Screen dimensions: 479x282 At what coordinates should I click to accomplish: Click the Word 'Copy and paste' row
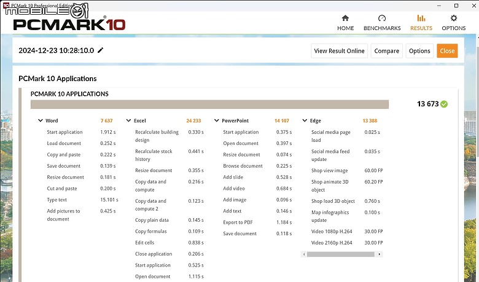tap(82, 155)
